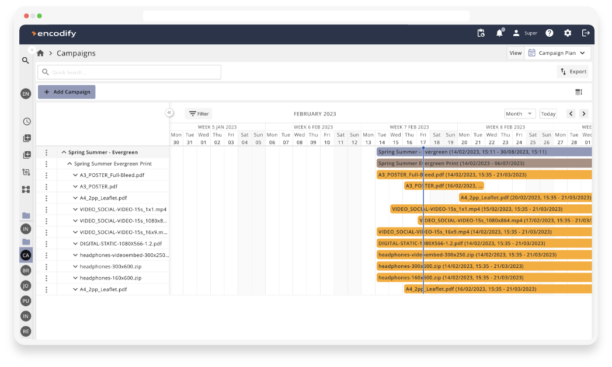The width and height of the screenshot is (612, 367).
Task: Click the Export button
Action: click(x=573, y=71)
